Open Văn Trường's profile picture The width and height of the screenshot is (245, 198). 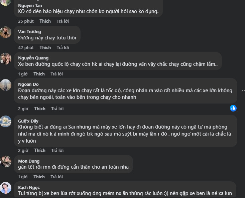6,32
